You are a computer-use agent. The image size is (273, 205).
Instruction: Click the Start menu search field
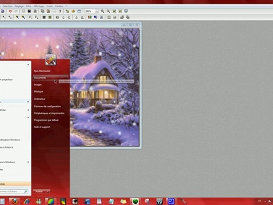pos(14,191)
